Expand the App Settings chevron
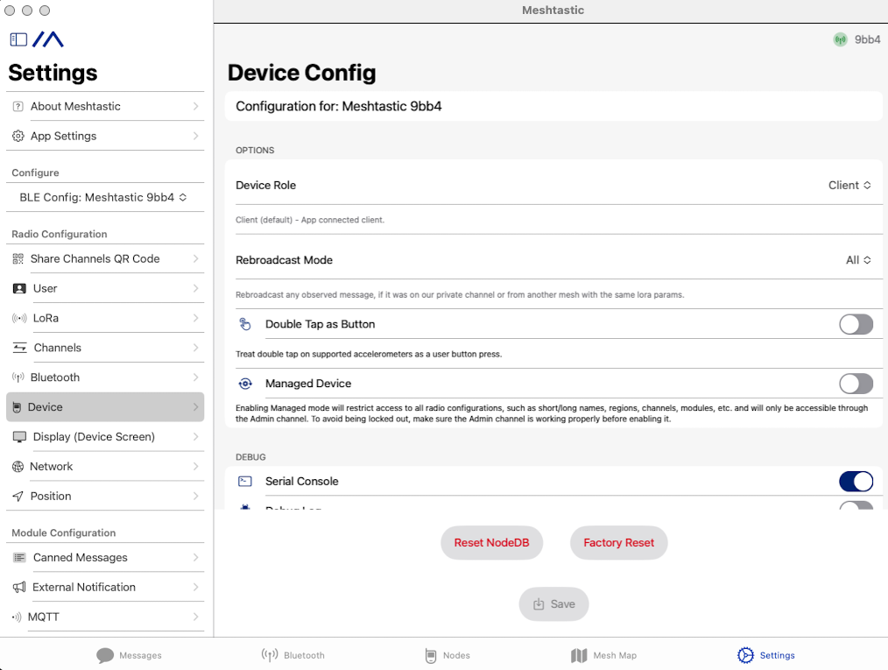 click(x=195, y=136)
